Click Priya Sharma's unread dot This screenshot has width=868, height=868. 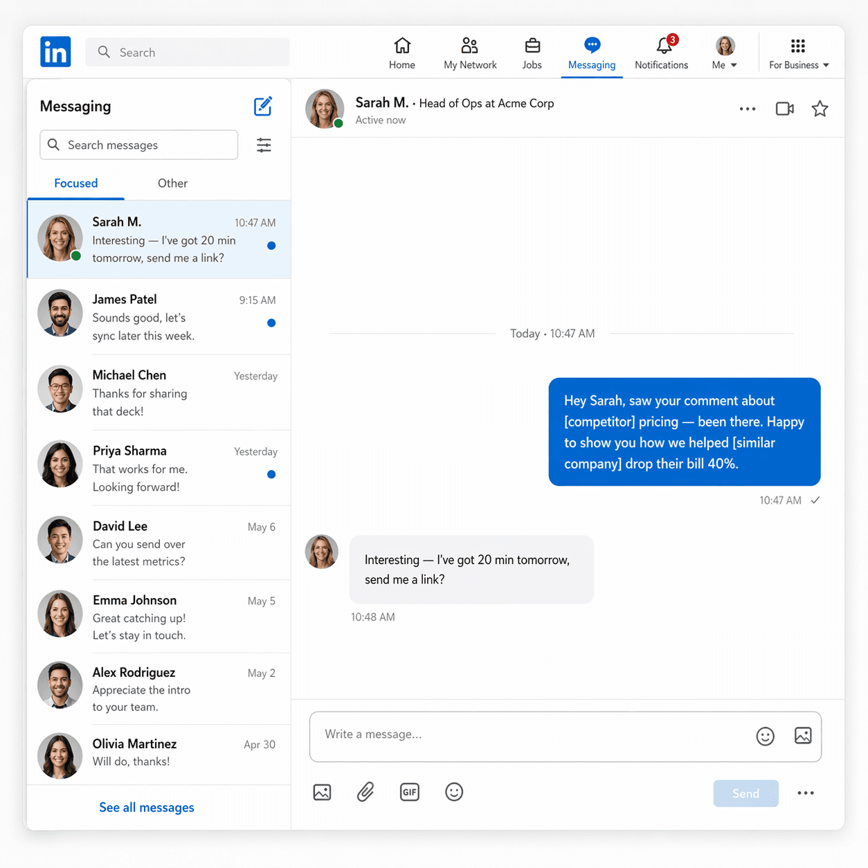[271, 474]
